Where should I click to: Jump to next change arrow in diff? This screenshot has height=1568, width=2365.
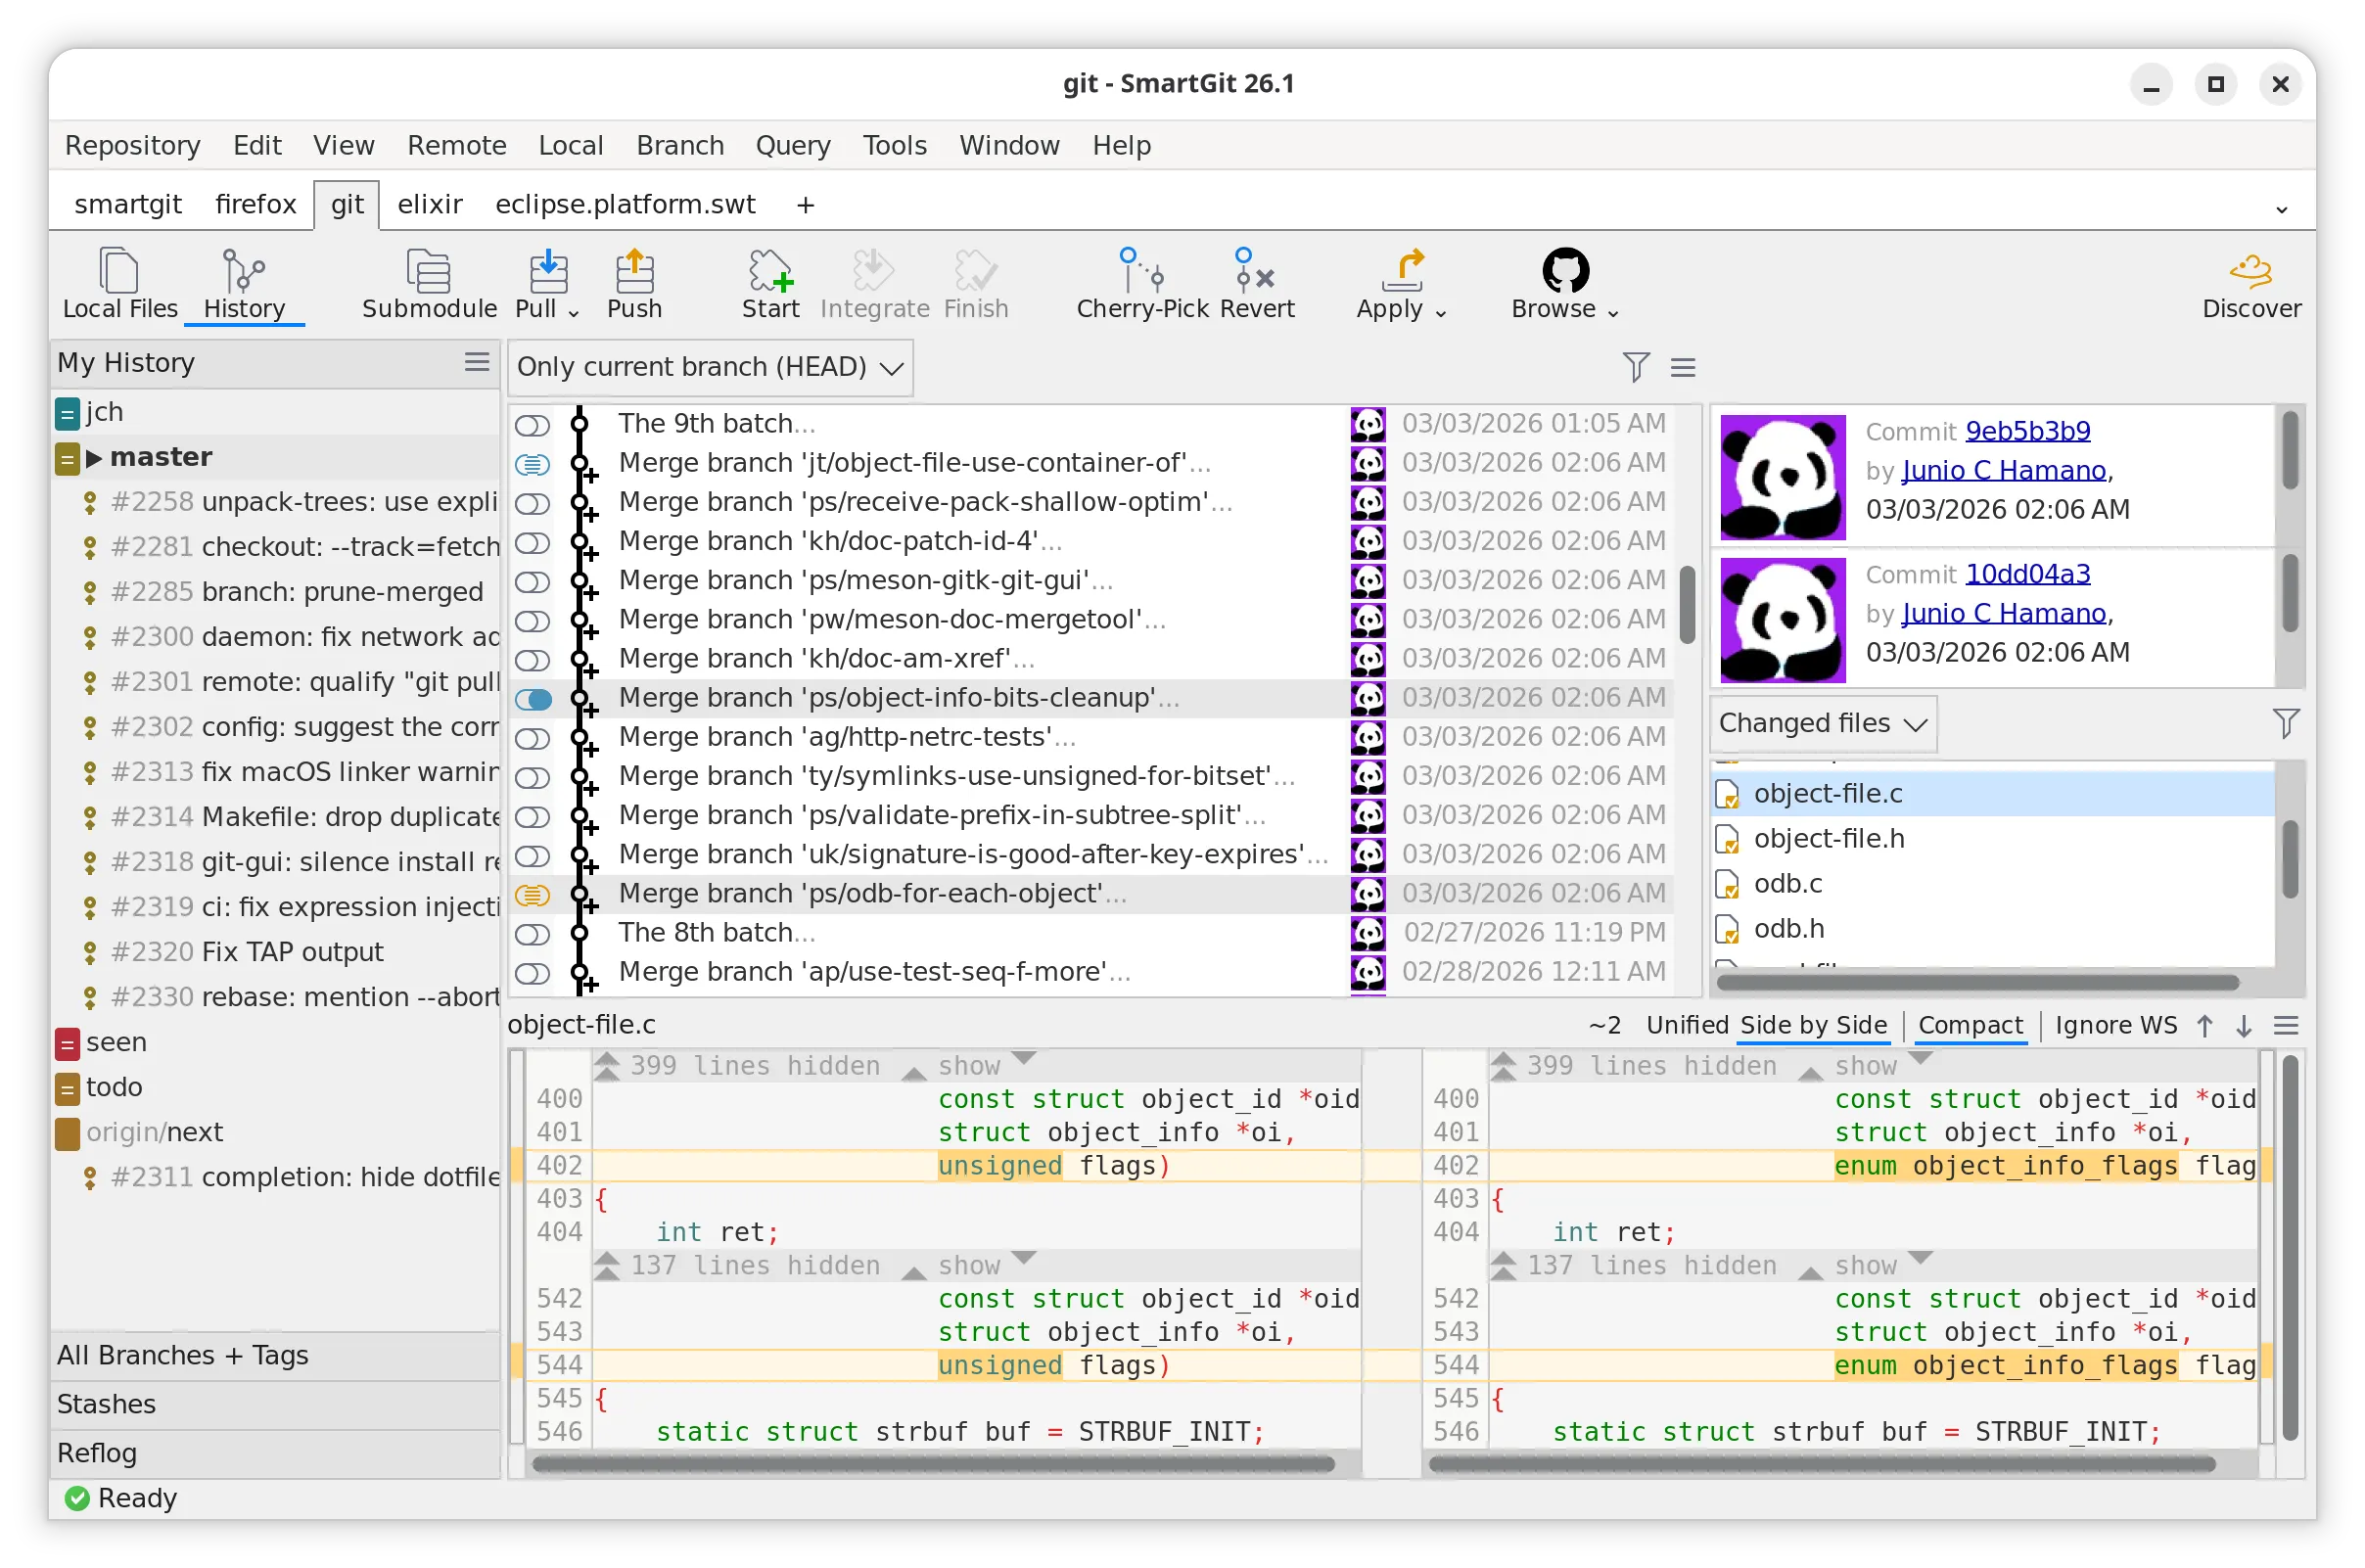tap(2244, 1026)
